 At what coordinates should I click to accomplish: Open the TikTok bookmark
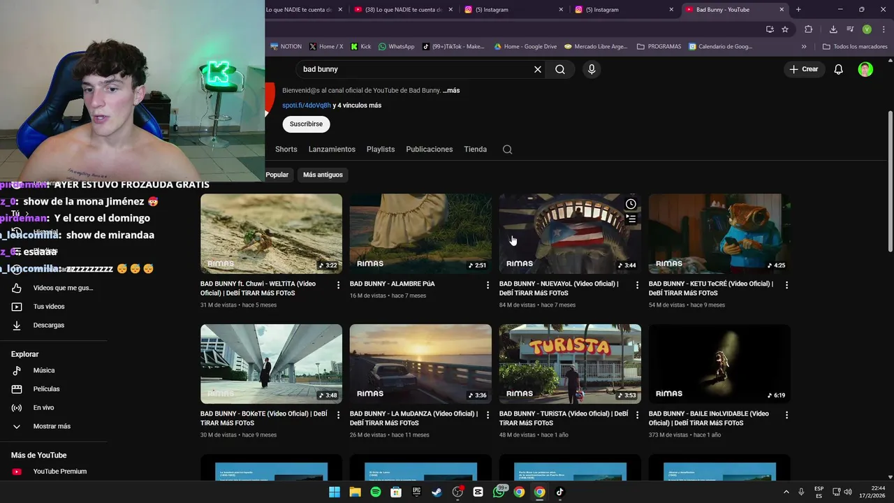click(x=453, y=47)
